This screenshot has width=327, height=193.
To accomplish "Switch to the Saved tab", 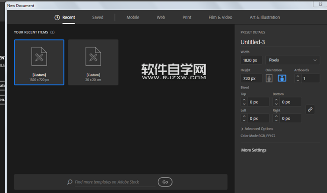I will pos(98,17).
